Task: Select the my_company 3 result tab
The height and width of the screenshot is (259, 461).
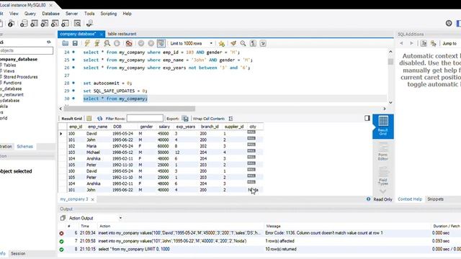Action: click(x=74, y=199)
